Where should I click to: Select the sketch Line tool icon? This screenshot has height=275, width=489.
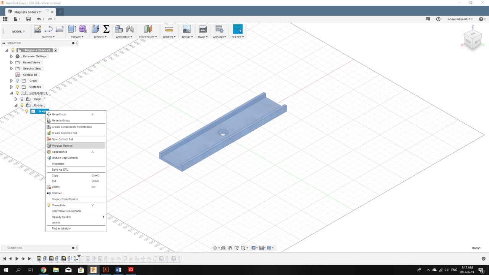tap(49, 29)
